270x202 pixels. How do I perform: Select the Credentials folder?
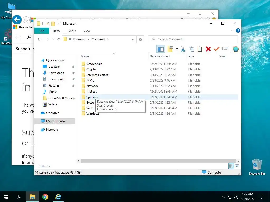(94, 64)
